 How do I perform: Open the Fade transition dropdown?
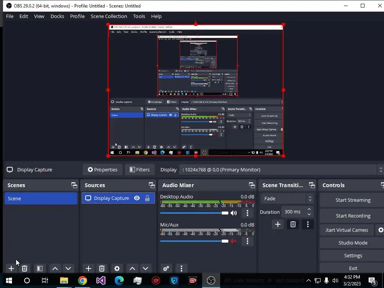287,198
